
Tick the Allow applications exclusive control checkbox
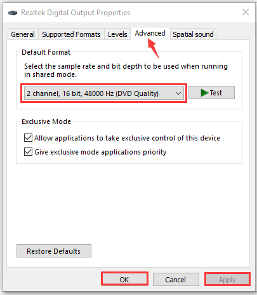click(x=28, y=138)
